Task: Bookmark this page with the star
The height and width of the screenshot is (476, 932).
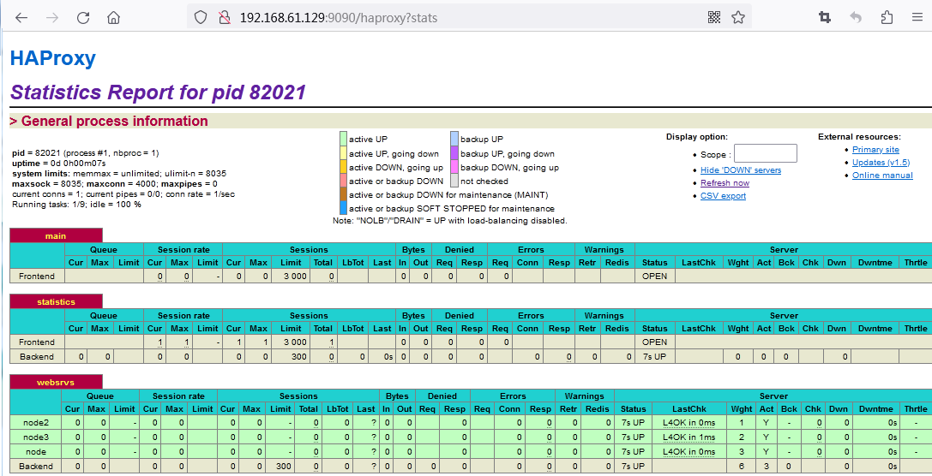Action: (738, 18)
